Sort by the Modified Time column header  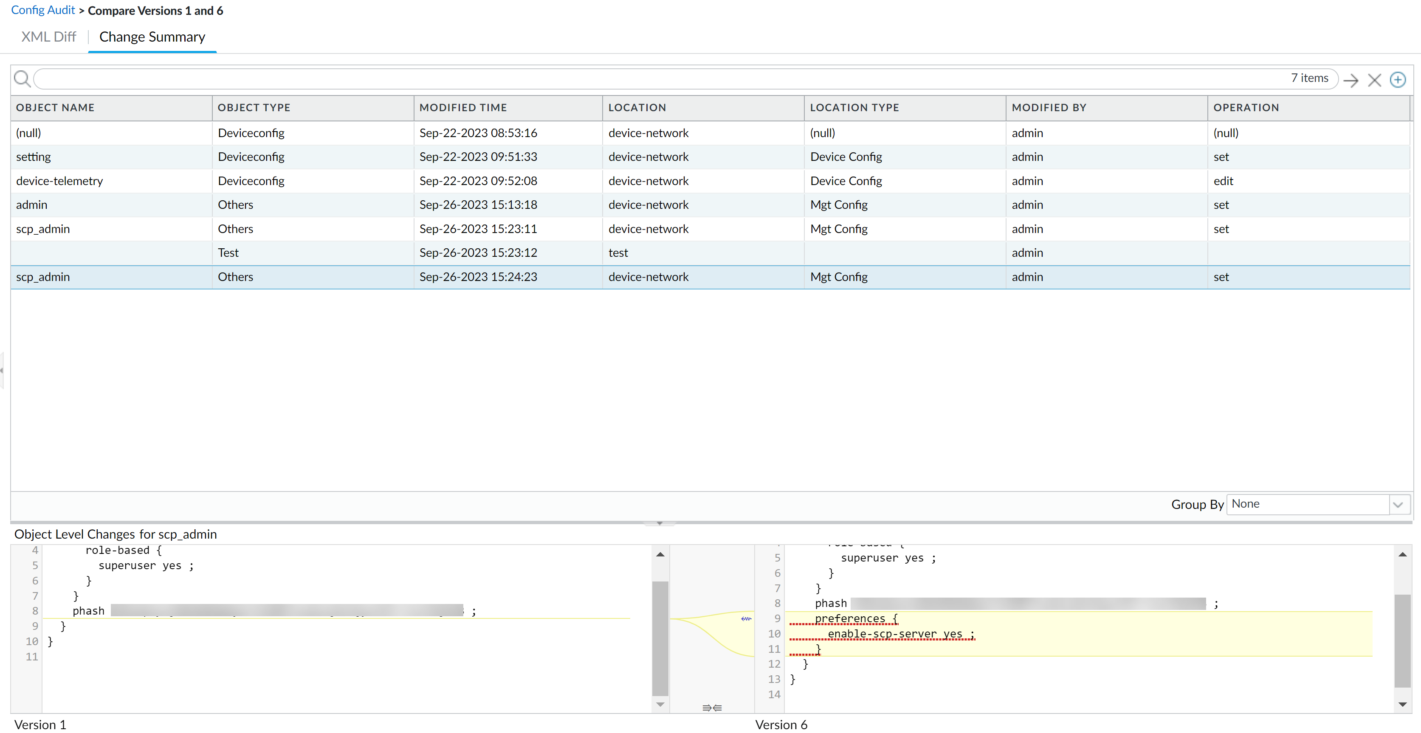click(x=463, y=107)
